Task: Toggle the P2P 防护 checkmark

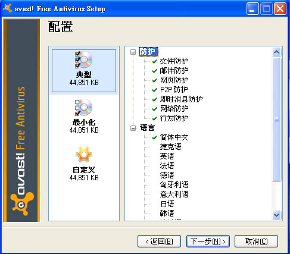Action: coord(154,90)
